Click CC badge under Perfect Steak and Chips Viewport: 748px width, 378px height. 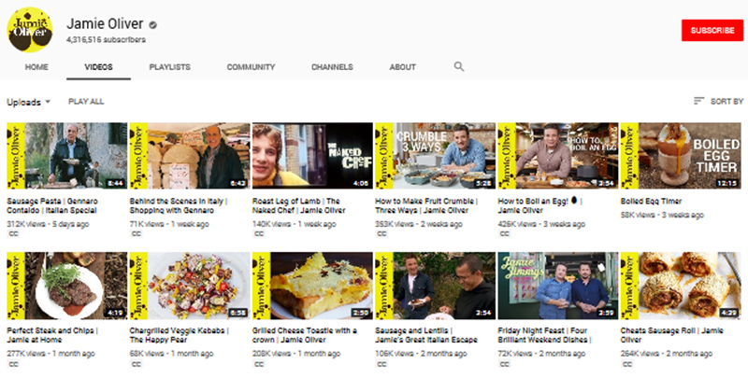point(13,364)
